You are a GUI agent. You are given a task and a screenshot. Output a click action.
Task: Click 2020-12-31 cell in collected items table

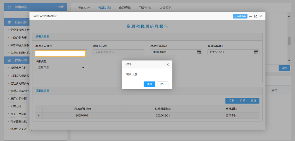tap(163, 115)
